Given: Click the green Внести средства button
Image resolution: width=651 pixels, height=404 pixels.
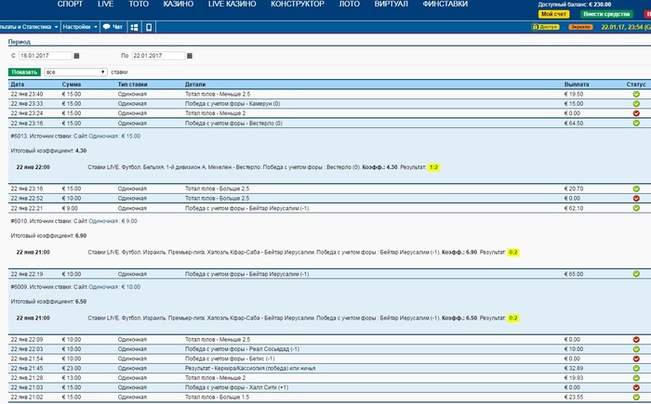Looking at the screenshot, I should (606, 14).
